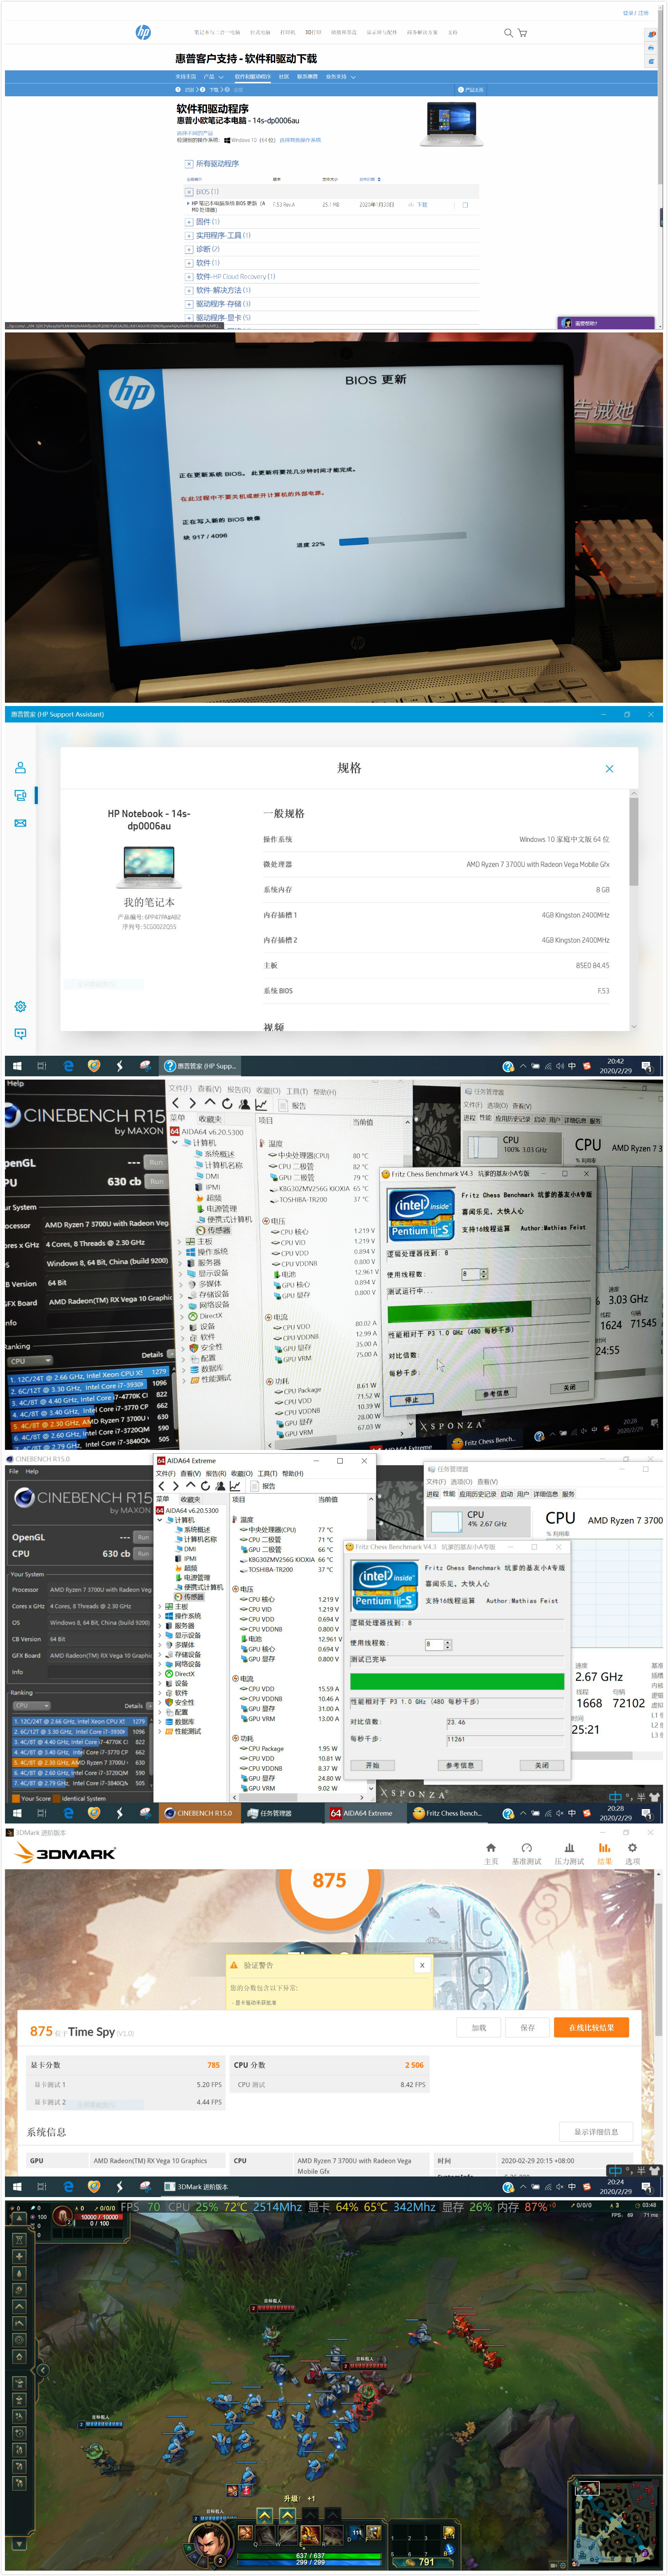Viewport: 668px width, 2576px height.
Task: Expand the 驱动程序-存储 (3) category
Action: tap(189, 304)
